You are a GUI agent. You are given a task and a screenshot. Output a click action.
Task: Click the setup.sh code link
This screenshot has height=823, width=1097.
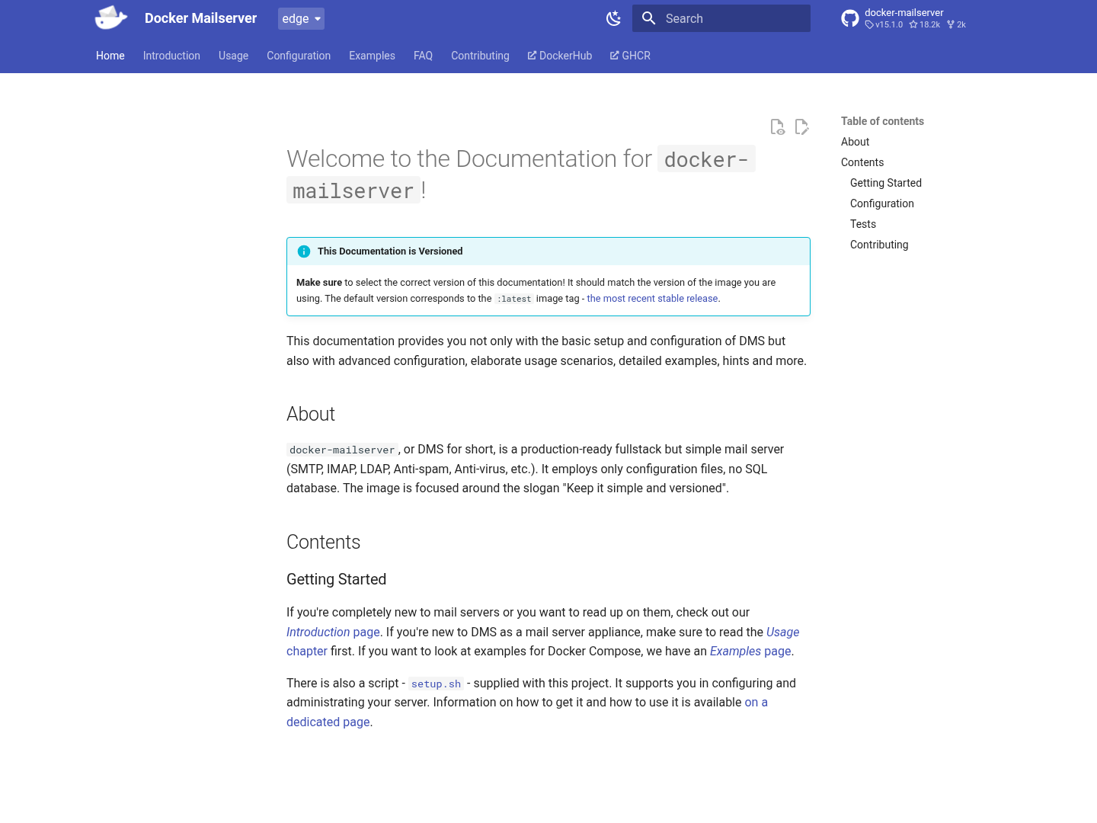click(x=436, y=684)
